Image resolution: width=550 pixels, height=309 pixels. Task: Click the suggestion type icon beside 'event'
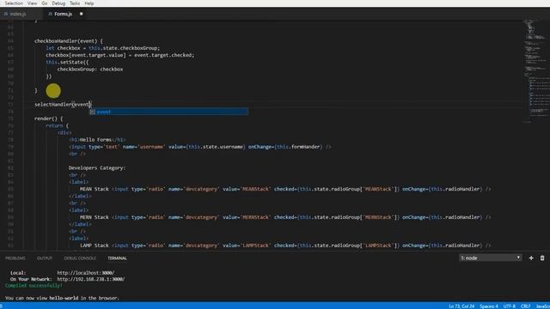[x=93, y=112]
